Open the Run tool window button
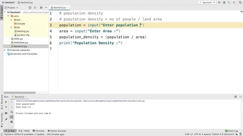The height and width of the screenshot is (136, 243). (x=10, y=131)
